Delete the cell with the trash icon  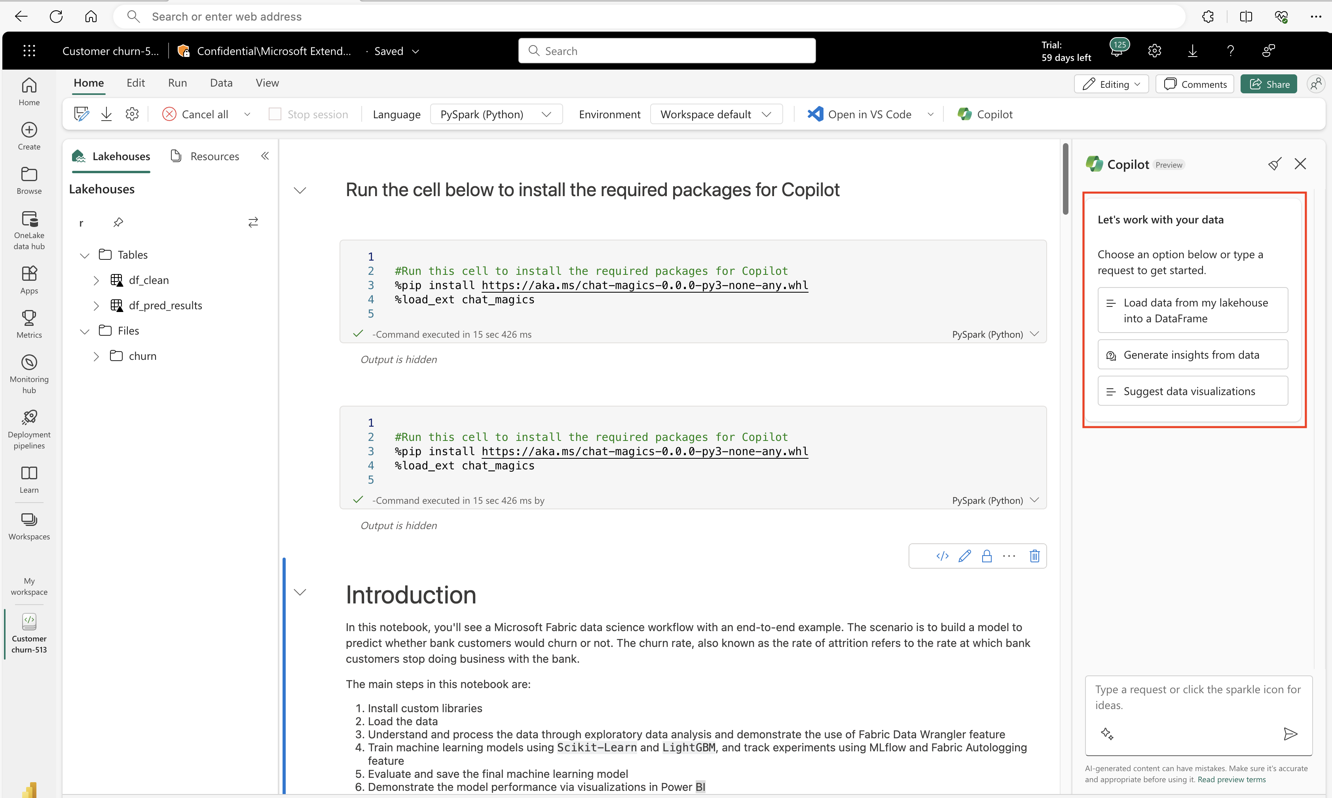(1034, 556)
